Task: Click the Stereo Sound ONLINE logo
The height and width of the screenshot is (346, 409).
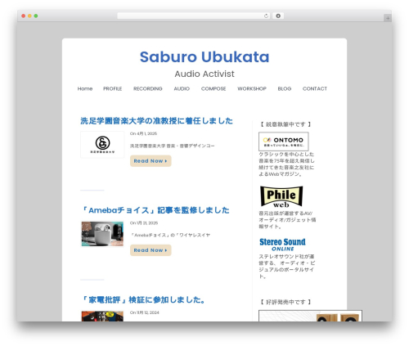Action: click(282, 245)
